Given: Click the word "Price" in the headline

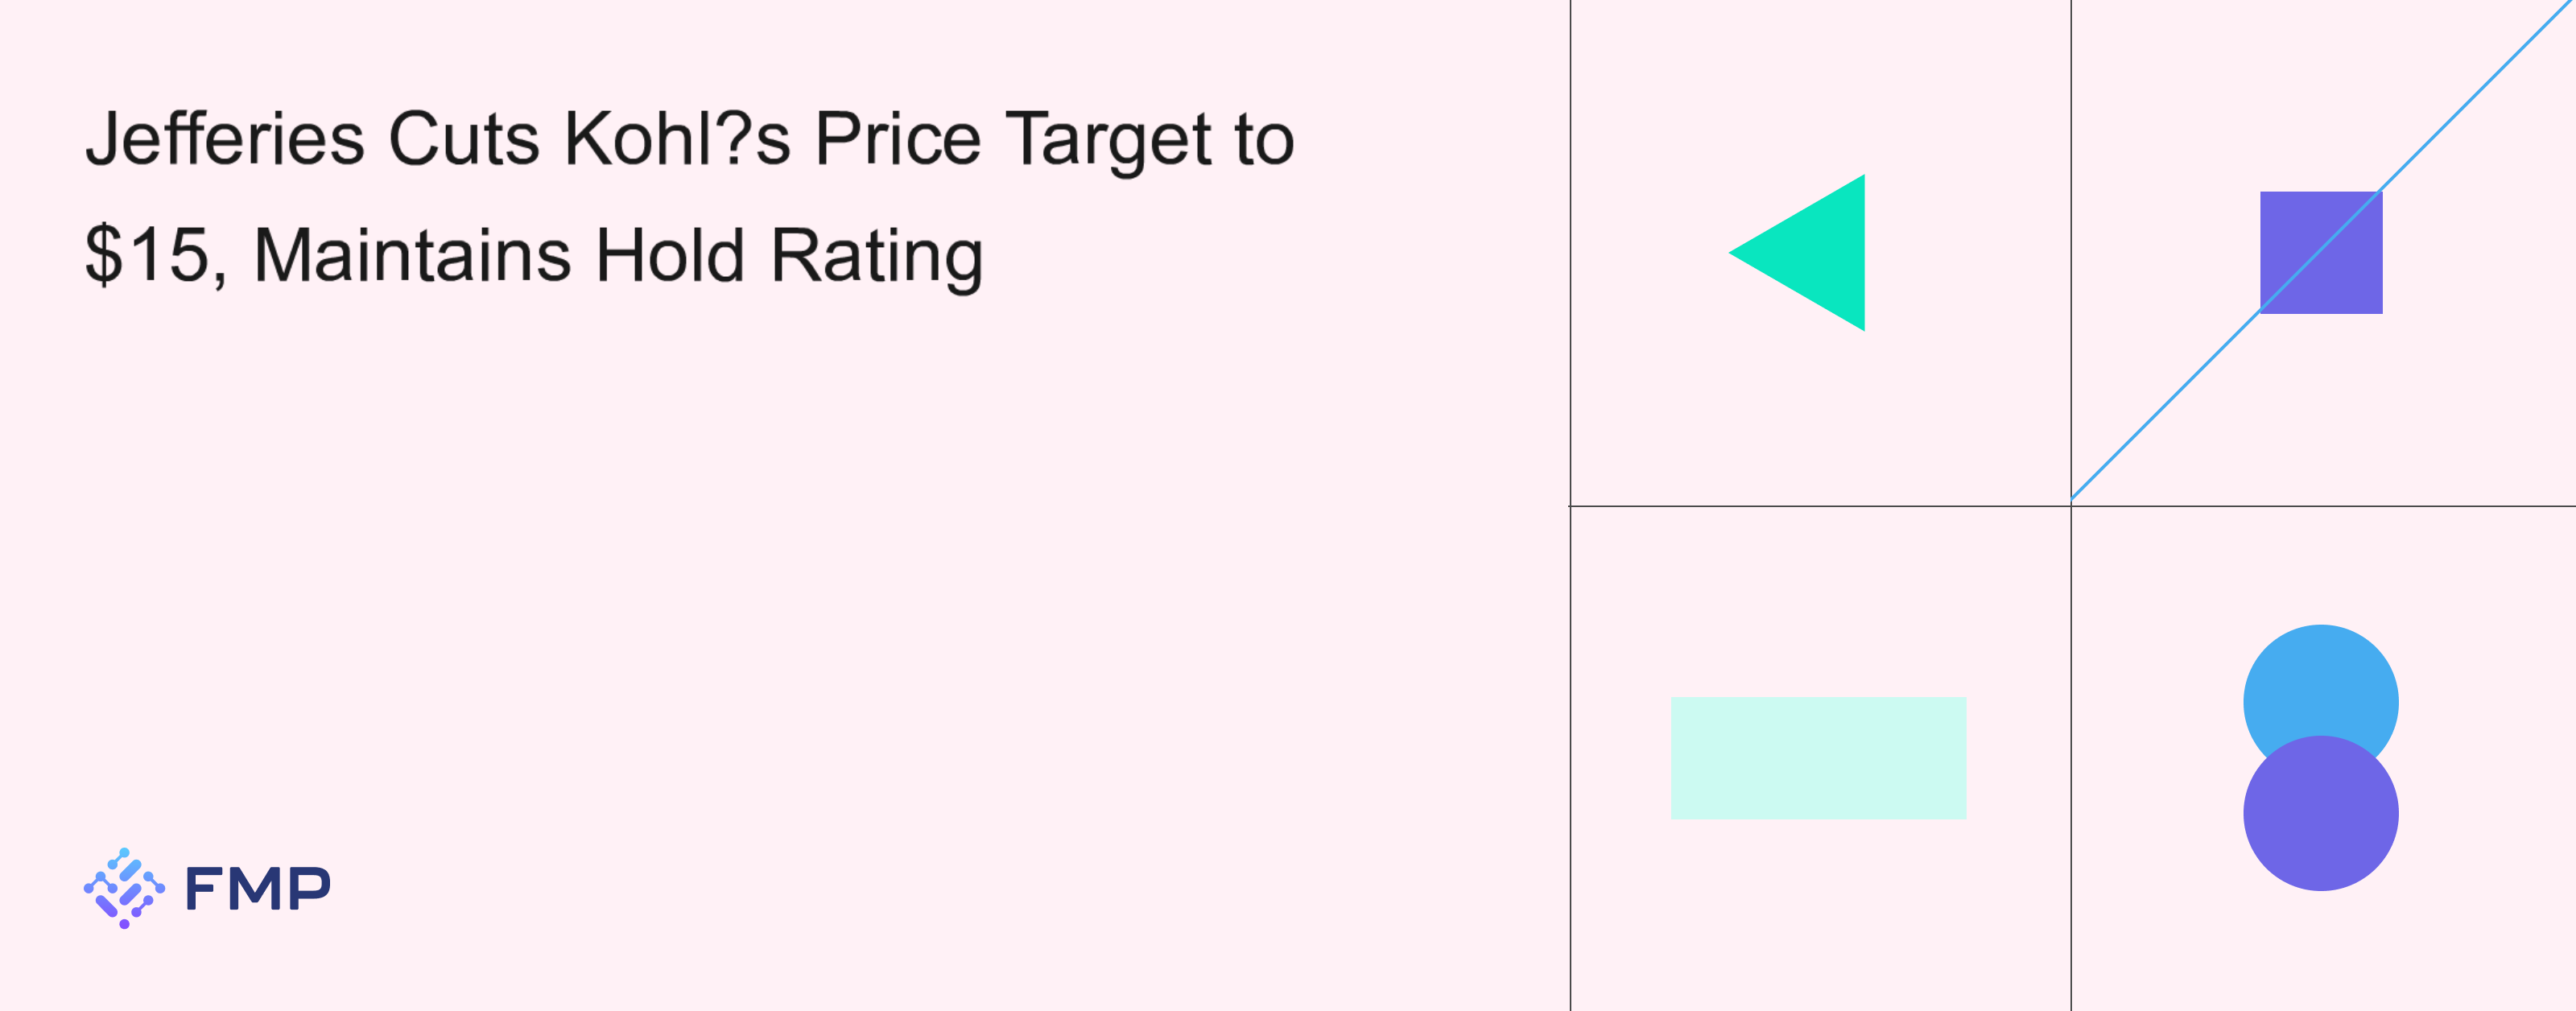Looking at the screenshot, I should (x=897, y=139).
